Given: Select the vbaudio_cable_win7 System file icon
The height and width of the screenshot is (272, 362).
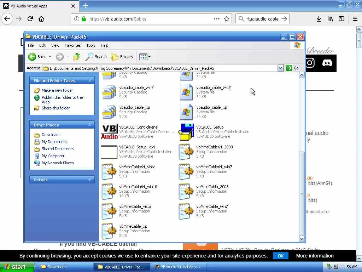Looking at the screenshot, I should (x=186, y=92).
